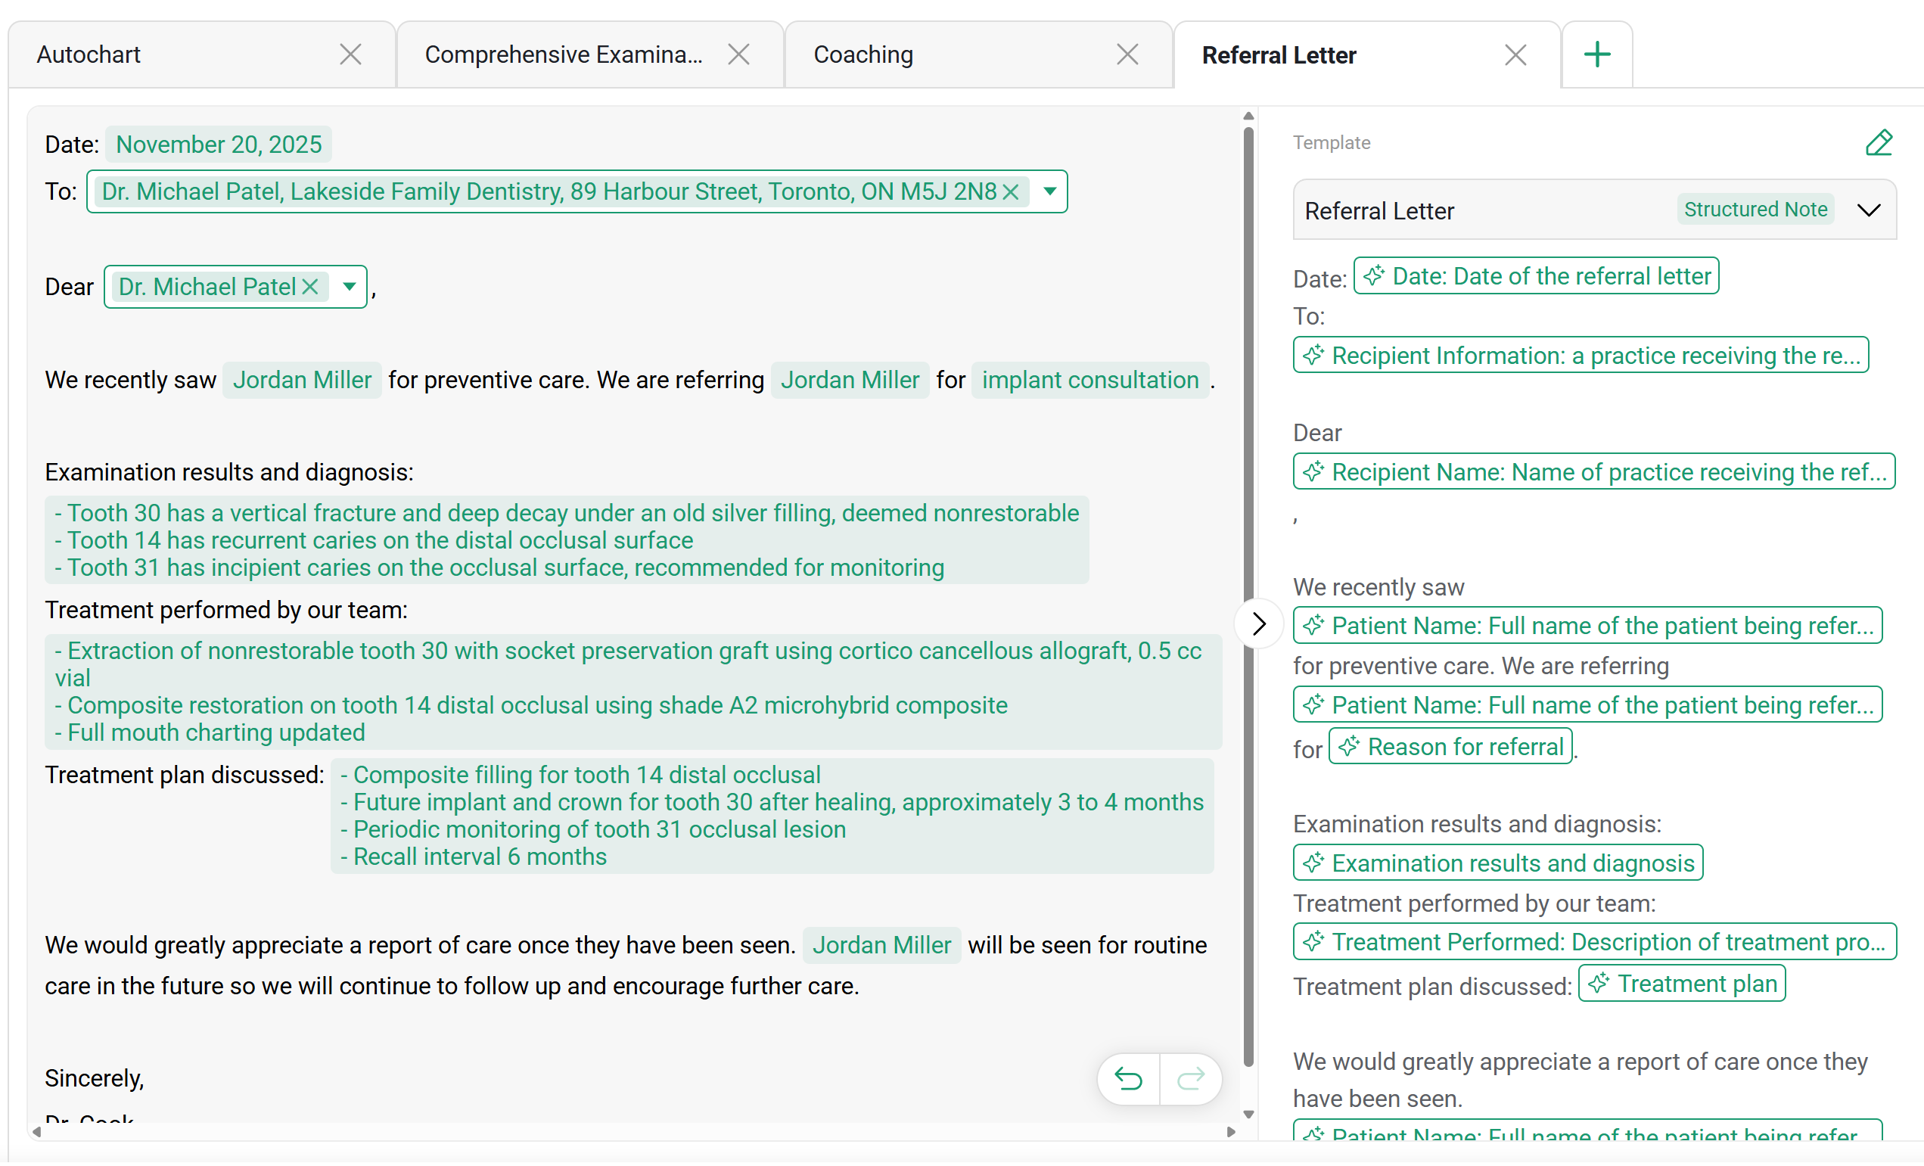Click the undo arrow button

click(1128, 1079)
